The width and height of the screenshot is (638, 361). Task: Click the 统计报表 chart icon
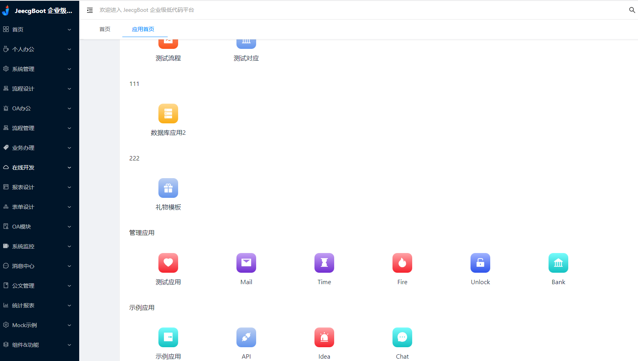click(6, 305)
